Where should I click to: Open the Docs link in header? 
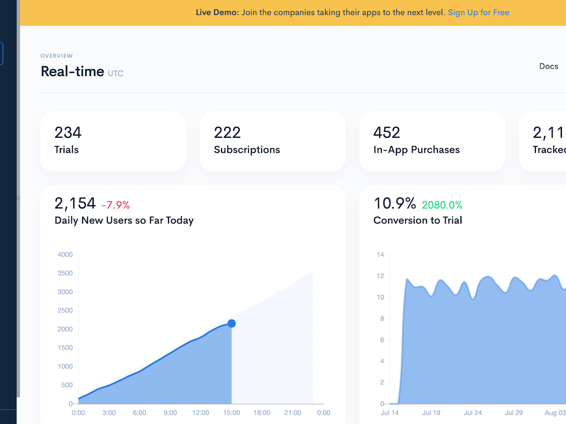point(548,66)
